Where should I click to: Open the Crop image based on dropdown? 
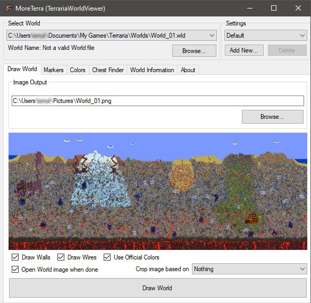(249, 269)
